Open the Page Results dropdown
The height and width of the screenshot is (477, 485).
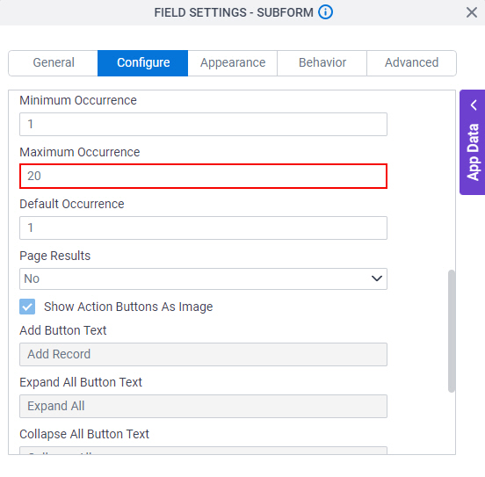pos(203,279)
